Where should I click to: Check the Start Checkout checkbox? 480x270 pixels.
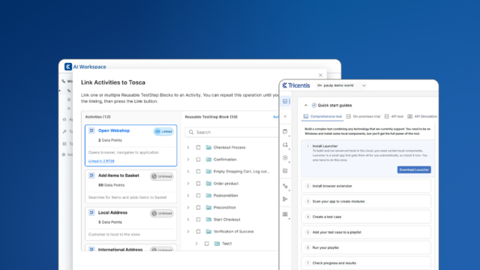[198, 220]
